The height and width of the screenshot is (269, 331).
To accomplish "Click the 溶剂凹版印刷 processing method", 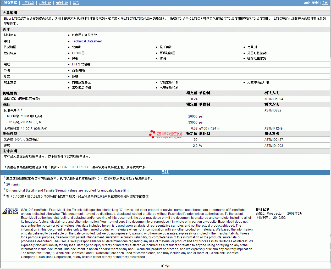I will (x=81, y=88).
